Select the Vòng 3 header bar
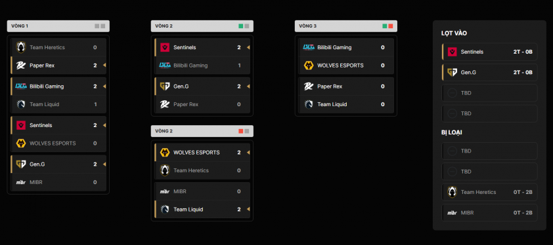Viewport: 553px width, 245px height. (x=346, y=26)
